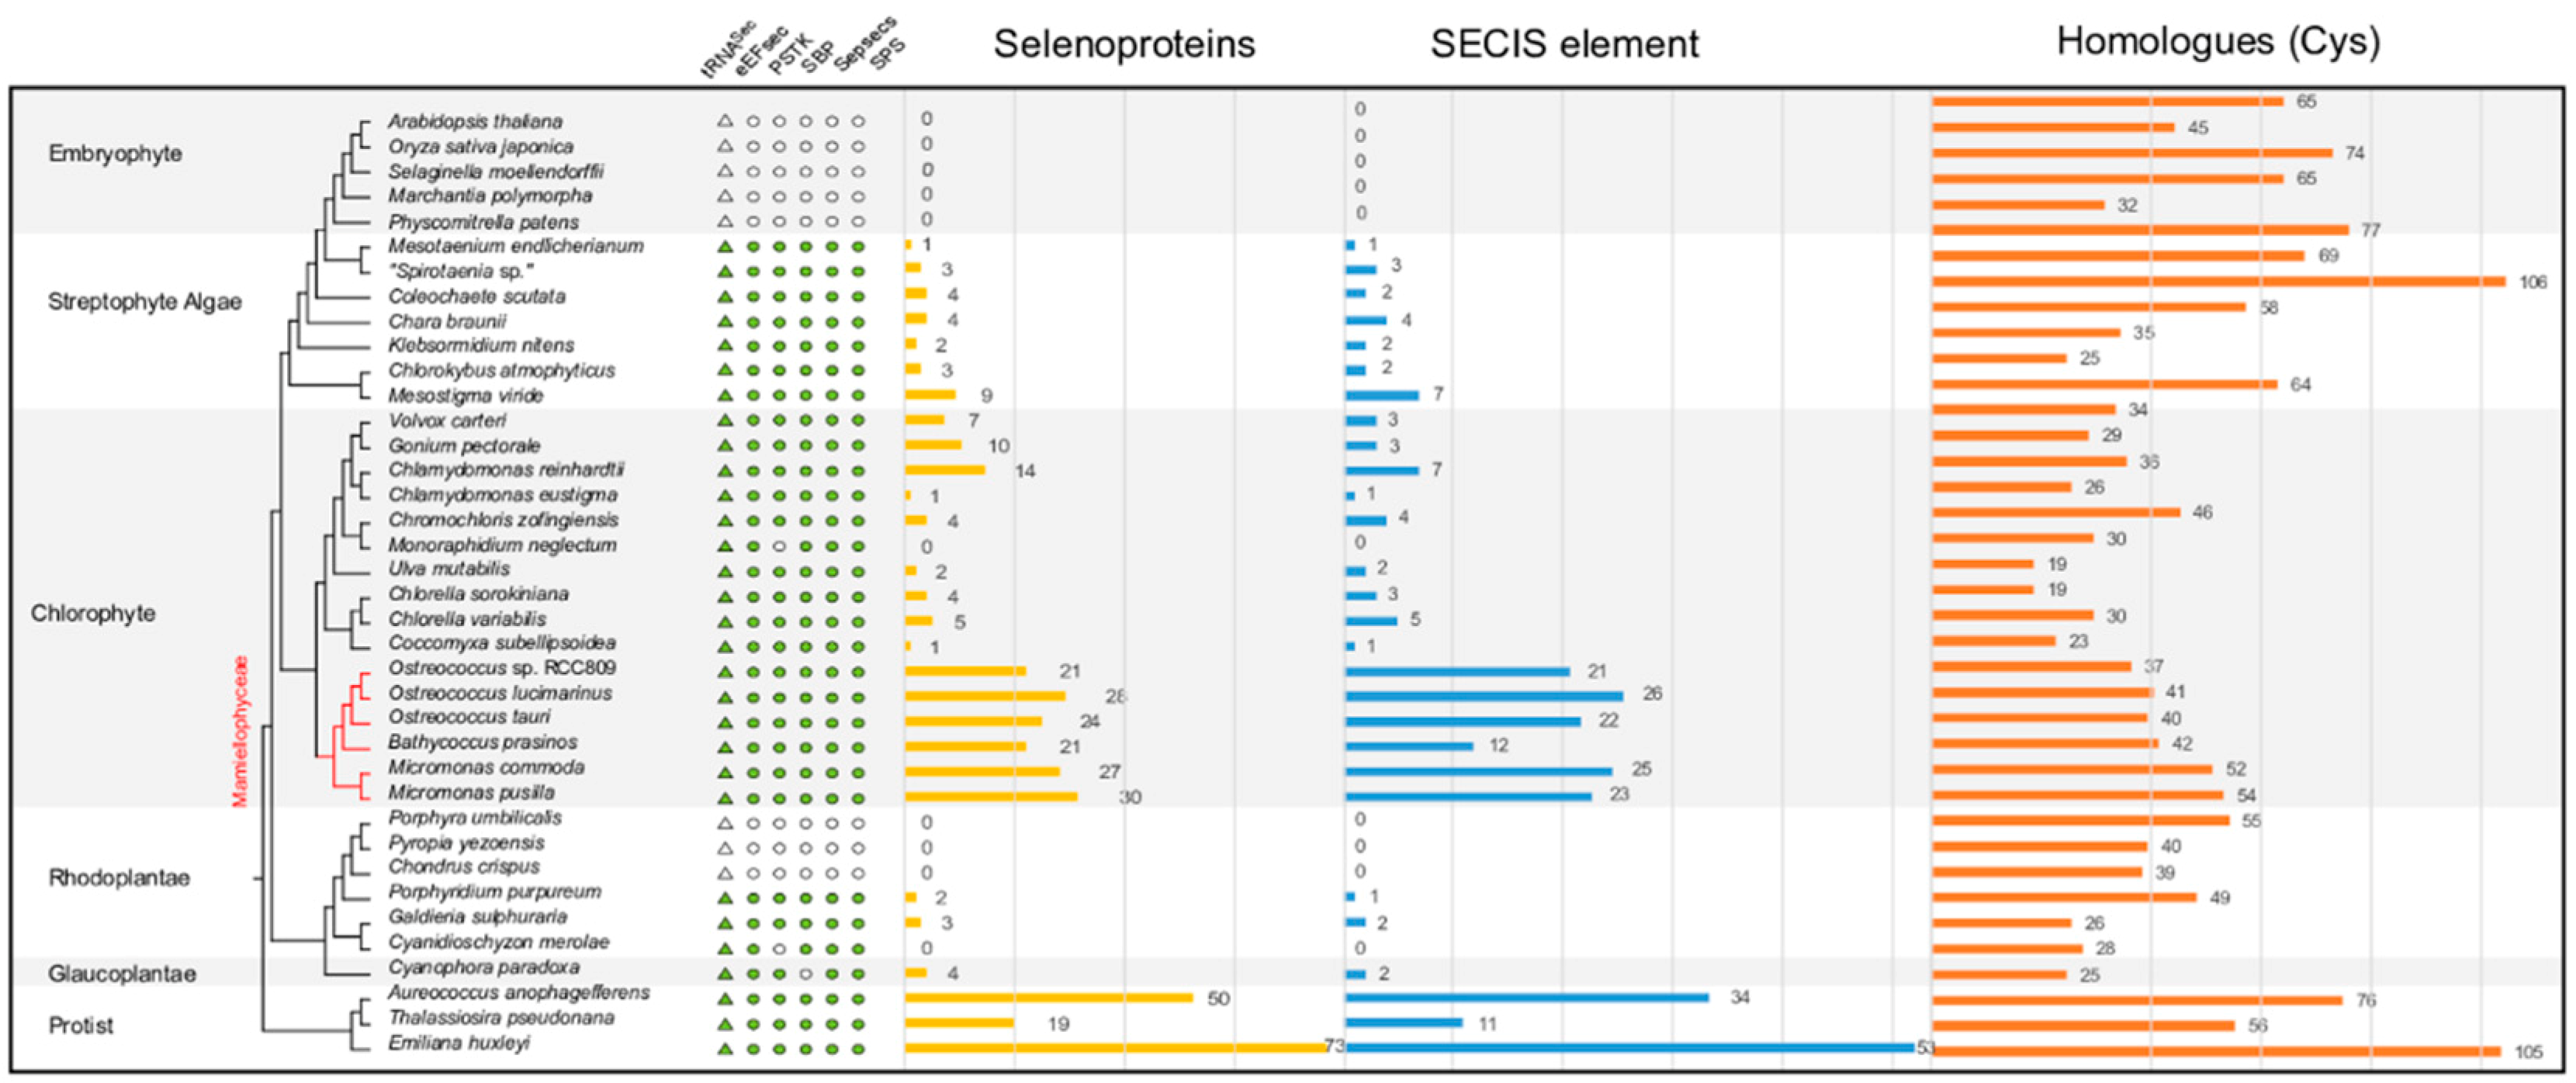
Task: Click the empty SBP circle for Cyanophora paradoxa
Action: pos(805,973)
